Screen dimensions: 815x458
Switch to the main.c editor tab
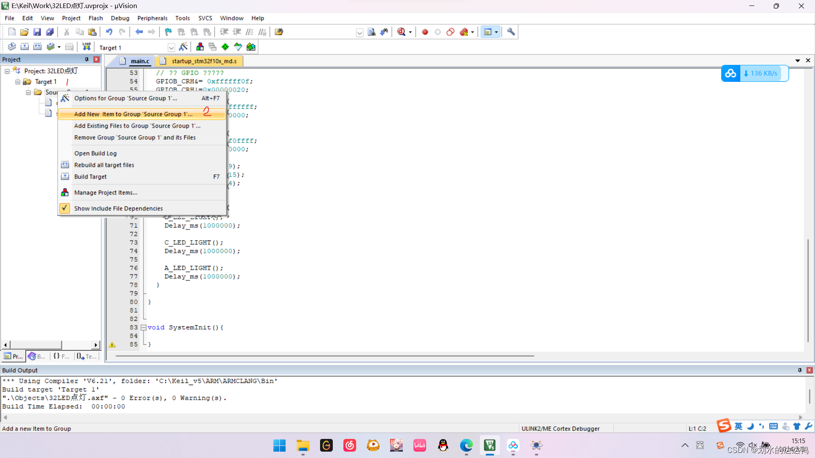pos(136,61)
